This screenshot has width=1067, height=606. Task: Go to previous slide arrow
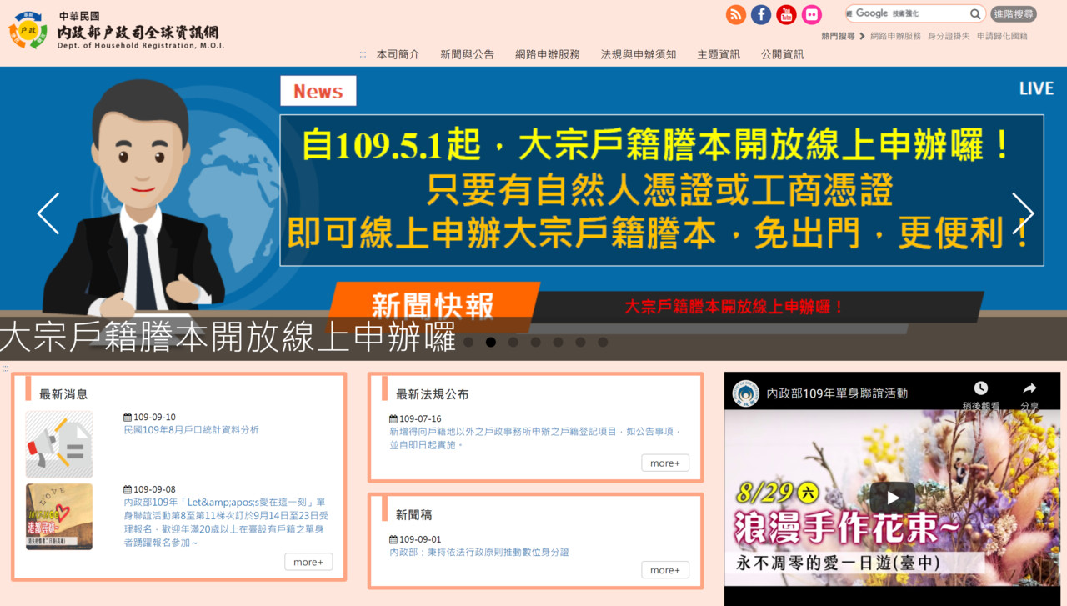pyautogui.click(x=48, y=213)
